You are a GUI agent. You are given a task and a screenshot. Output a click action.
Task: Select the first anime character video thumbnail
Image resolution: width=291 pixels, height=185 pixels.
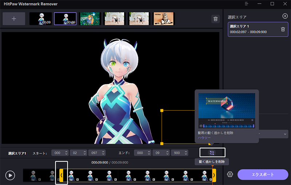(x=41, y=19)
